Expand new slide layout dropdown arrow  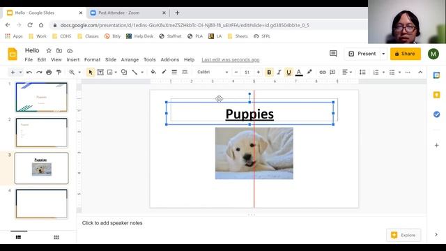(x=20, y=73)
